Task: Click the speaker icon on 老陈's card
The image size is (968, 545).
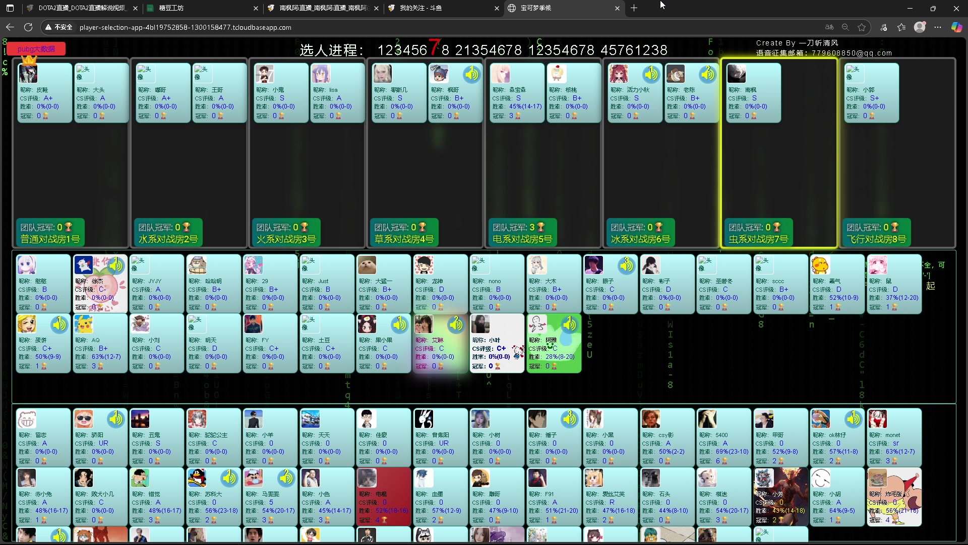Action: click(707, 74)
